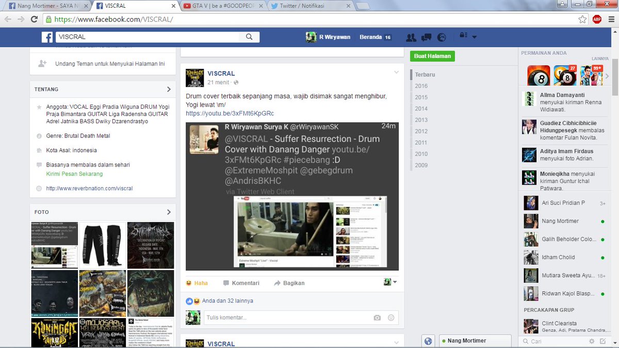Click the Facebook logo icon
619x348 pixels.
coord(47,37)
